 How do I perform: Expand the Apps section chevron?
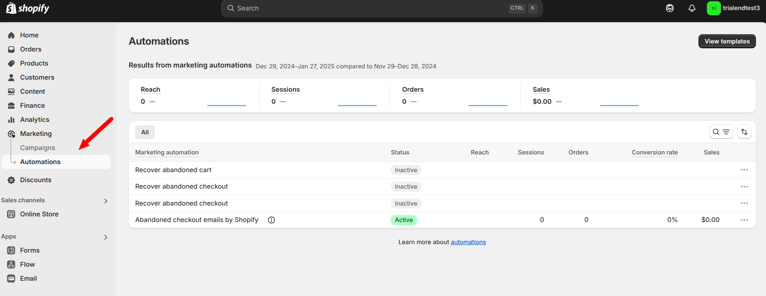(106, 237)
